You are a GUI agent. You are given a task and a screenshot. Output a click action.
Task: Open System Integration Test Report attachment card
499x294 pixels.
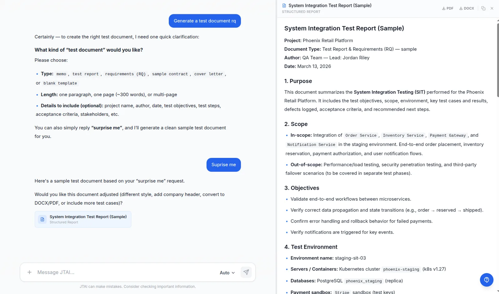[83, 219]
